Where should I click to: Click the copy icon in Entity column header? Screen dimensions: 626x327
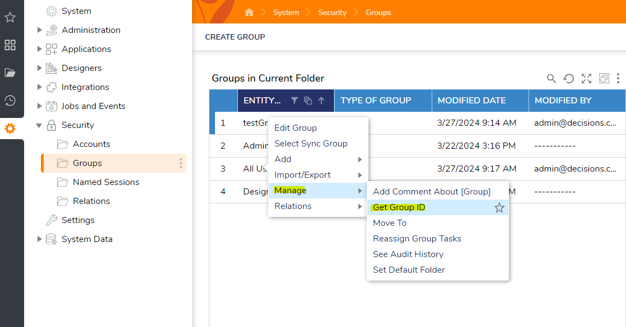[308, 101]
